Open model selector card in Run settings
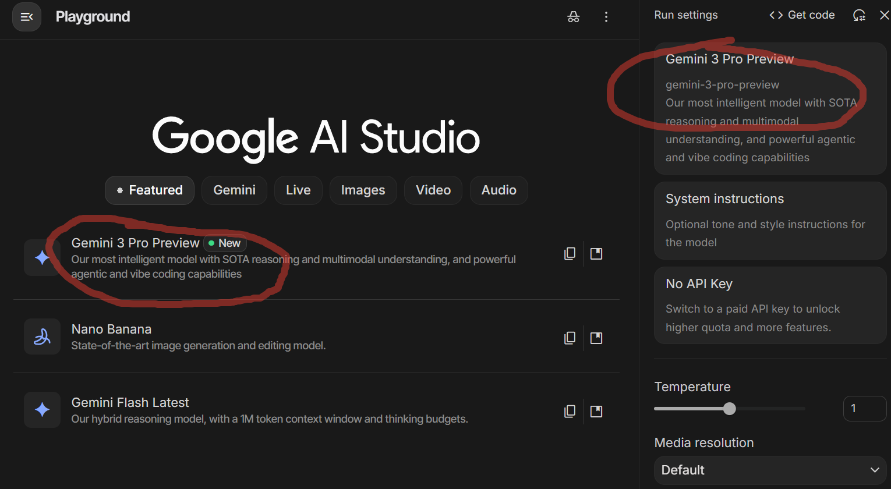 coord(770,108)
